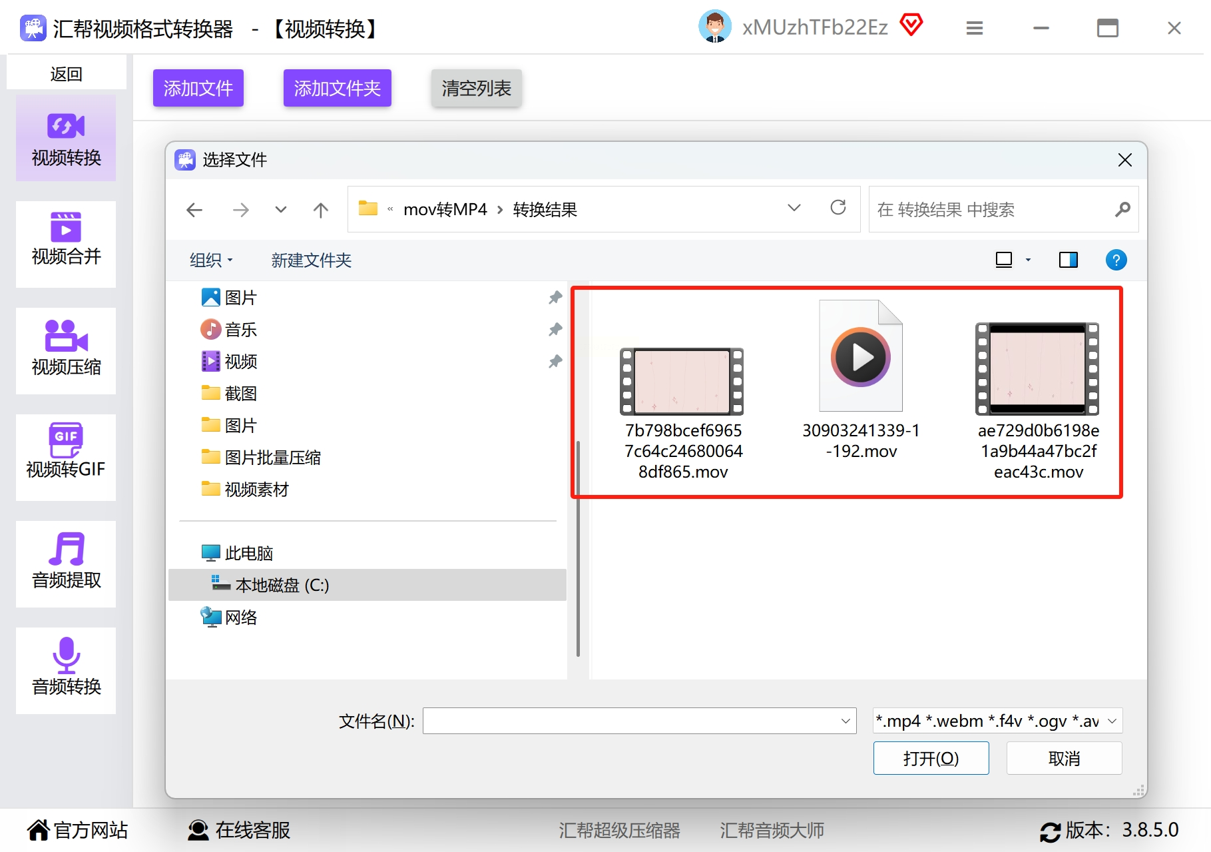Image resolution: width=1211 pixels, height=852 pixels.
Task: Open the 视频转GIF sidebar tool
Action: pos(66,458)
